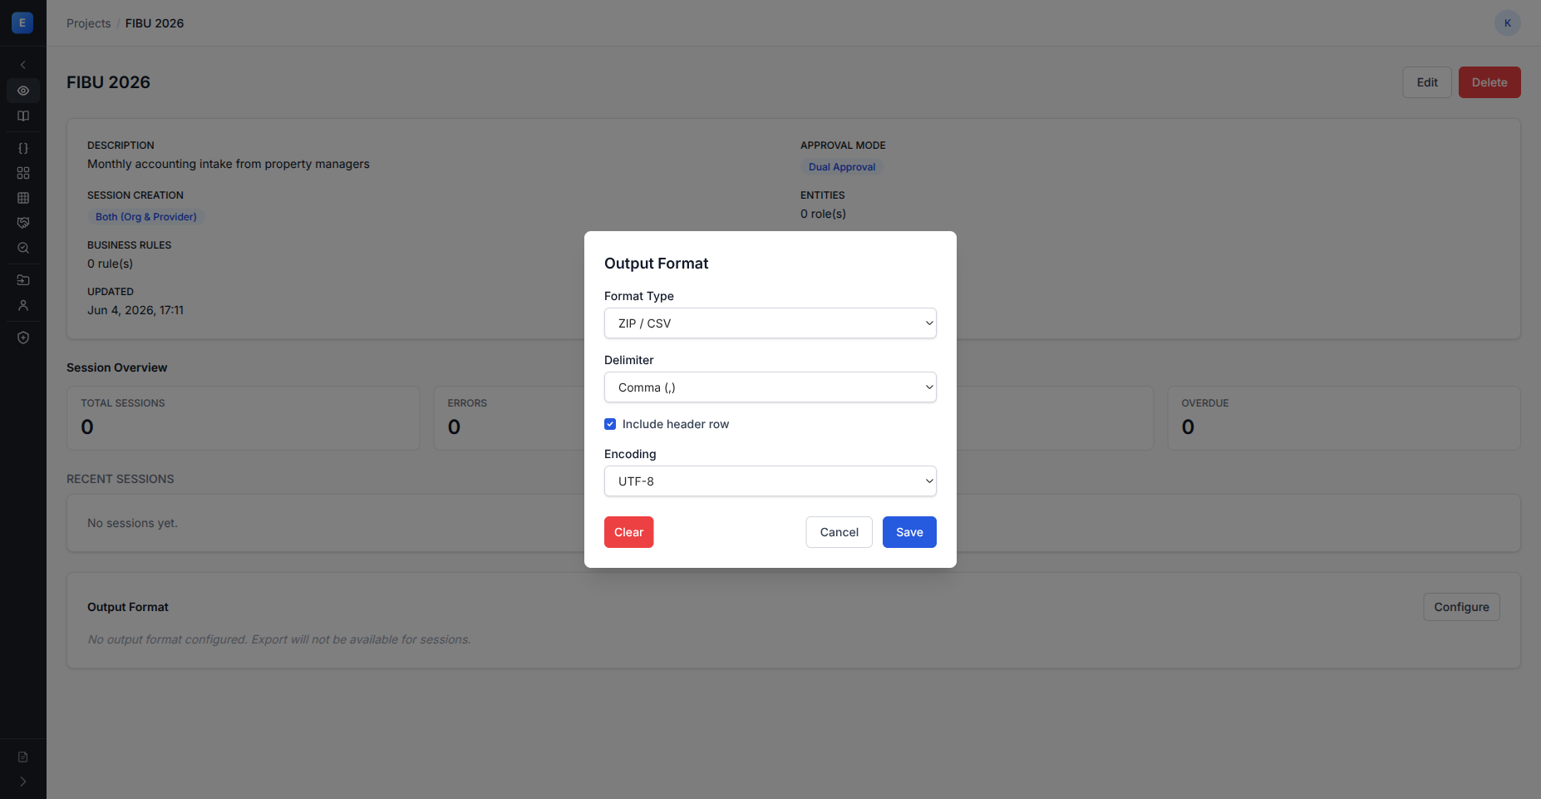Click the left chevron in sidebar
This screenshot has width=1541, height=799.
[23, 65]
